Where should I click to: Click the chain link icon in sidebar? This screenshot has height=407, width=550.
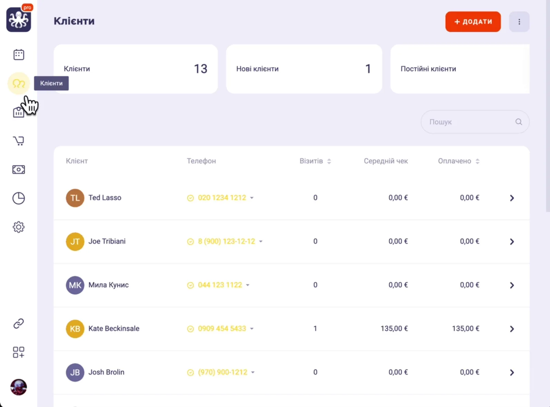point(19,324)
